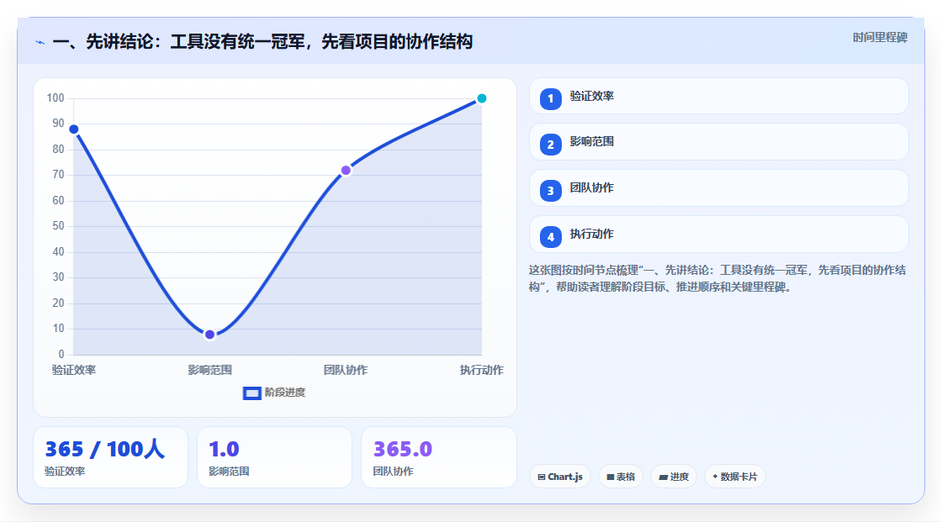
Task: Click the x-axis label 团队协作
Action: tap(346, 371)
